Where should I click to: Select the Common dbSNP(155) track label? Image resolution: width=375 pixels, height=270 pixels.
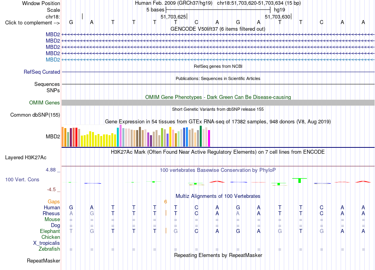(x=35, y=115)
